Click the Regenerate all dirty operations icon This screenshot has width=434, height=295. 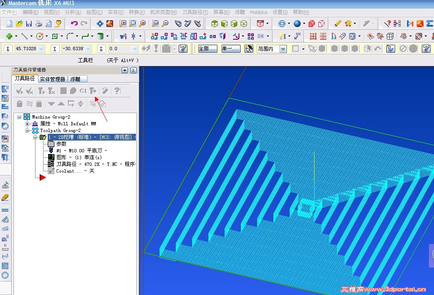pyautogui.click(x=52, y=91)
